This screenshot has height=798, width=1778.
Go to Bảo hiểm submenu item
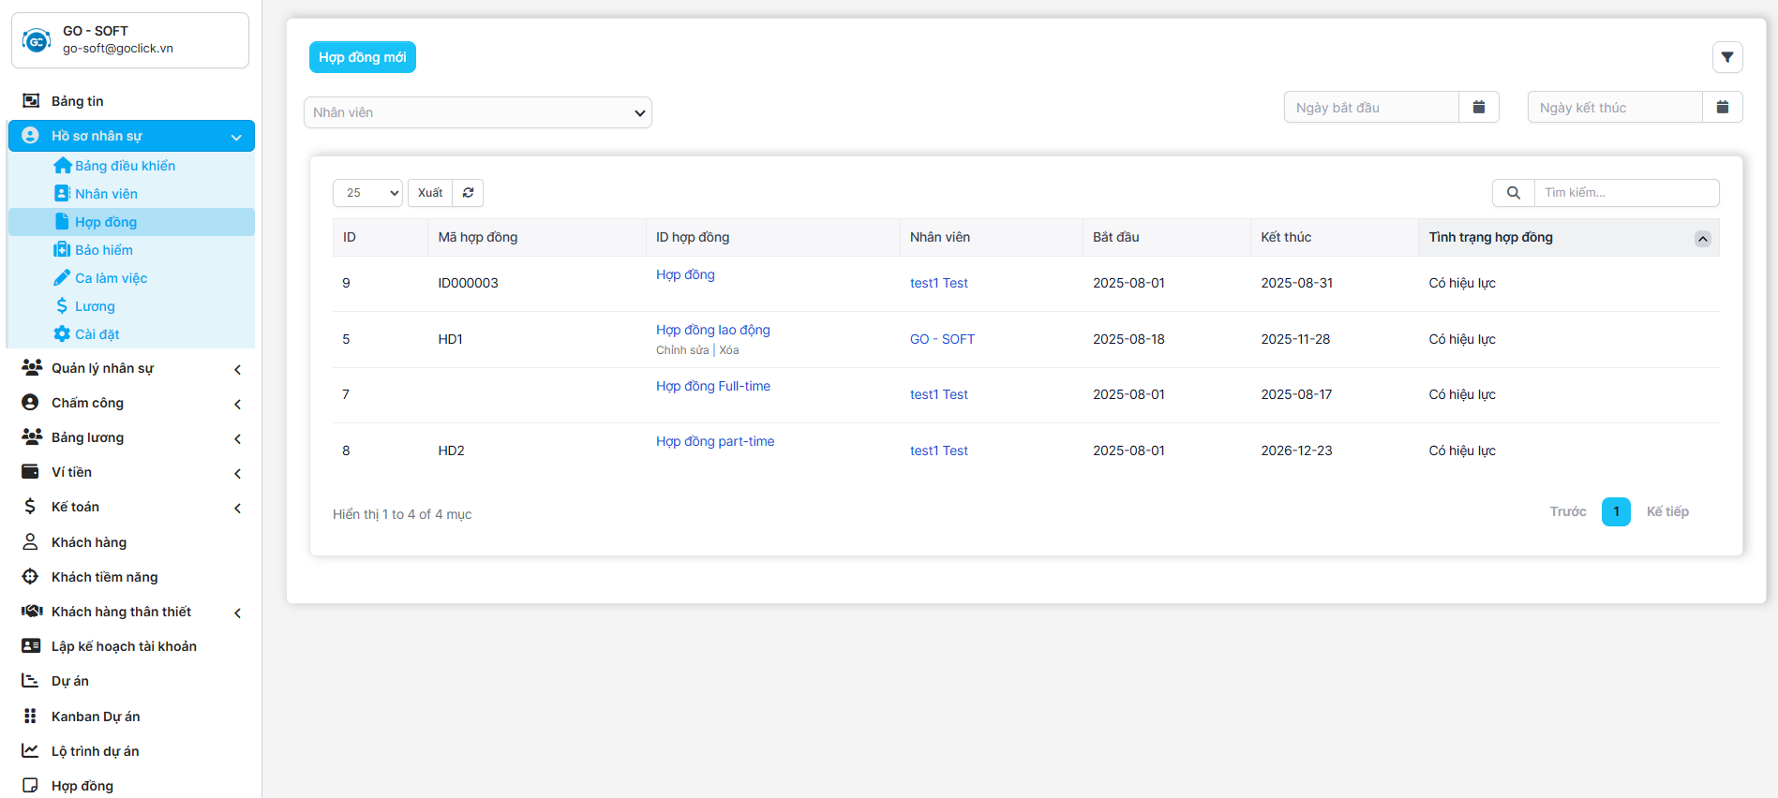[103, 250]
